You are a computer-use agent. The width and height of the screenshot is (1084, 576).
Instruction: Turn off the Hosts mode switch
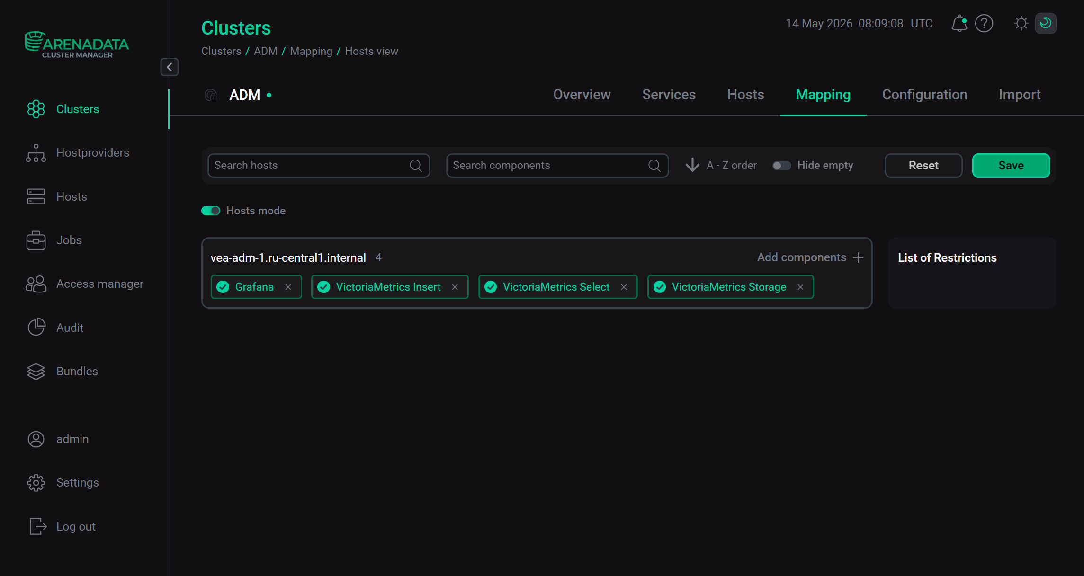point(211,211)
